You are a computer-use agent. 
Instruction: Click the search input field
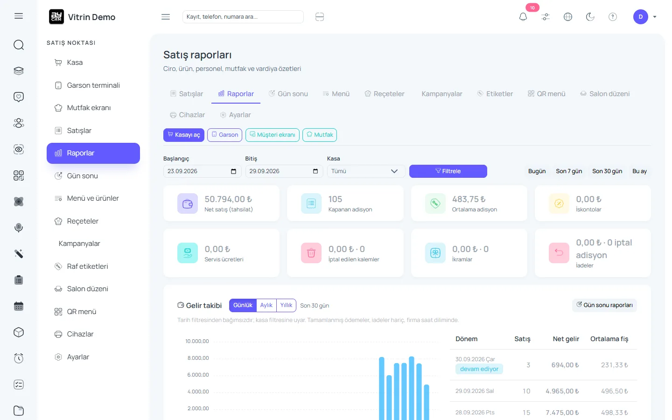[x=243, y=17]
